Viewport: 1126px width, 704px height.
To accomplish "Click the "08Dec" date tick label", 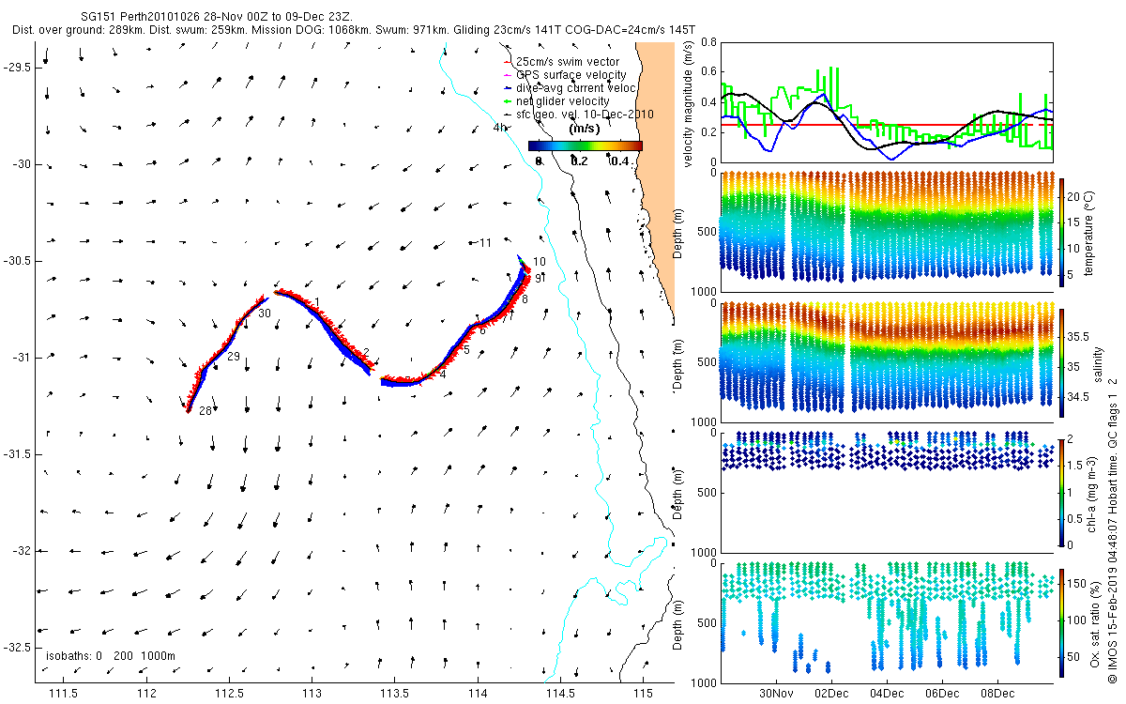I will 997,694.
